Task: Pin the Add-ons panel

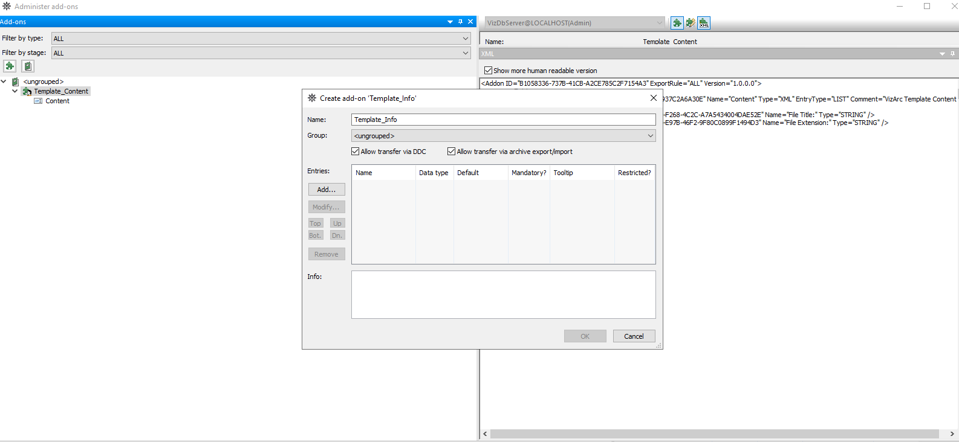Action: 460,22
